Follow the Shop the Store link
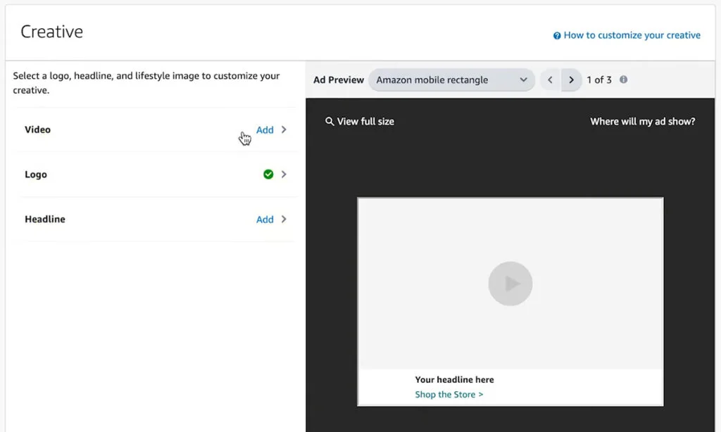Viewport: 721px width, 432px height. point(449,394)
